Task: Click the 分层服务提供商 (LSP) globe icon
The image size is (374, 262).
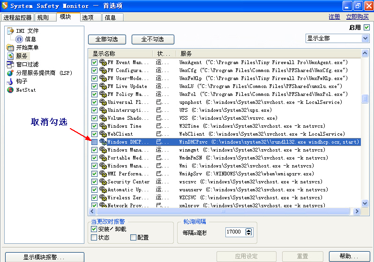Action: pyautogui.click(x=10, y=73)
